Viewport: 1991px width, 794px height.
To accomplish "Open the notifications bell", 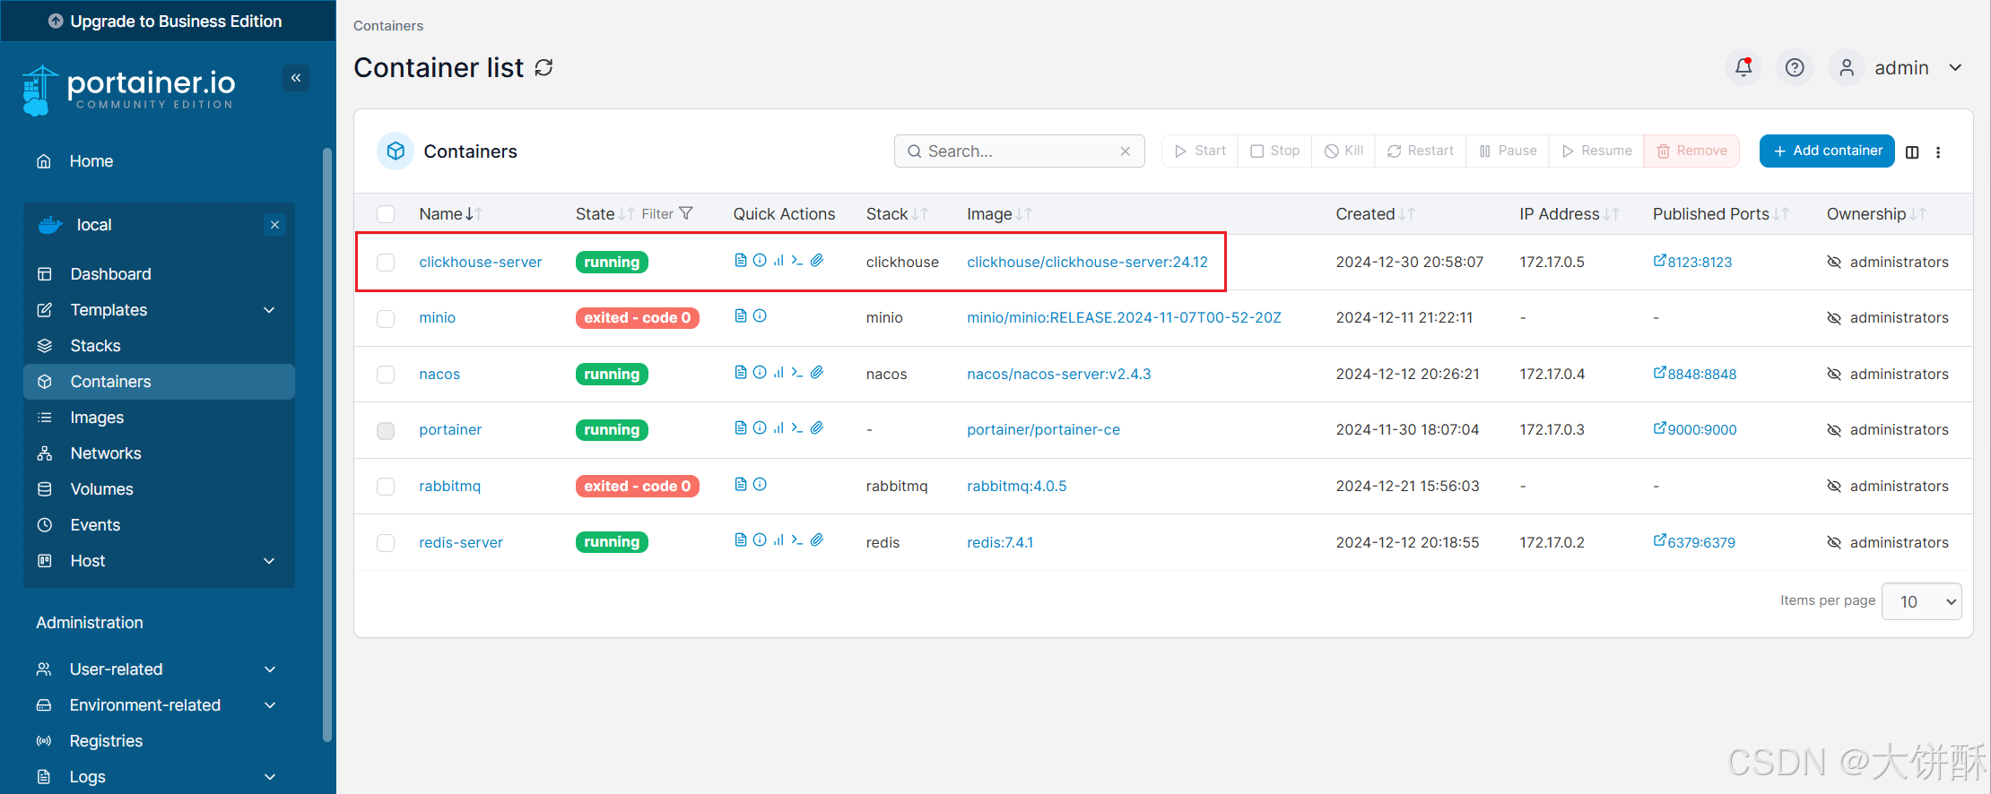I will click(1743, 67).
